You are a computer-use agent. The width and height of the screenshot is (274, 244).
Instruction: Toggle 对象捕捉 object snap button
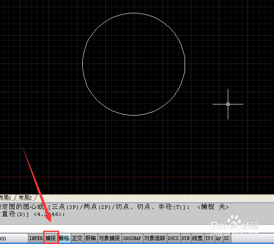click(x=109, y=238)
